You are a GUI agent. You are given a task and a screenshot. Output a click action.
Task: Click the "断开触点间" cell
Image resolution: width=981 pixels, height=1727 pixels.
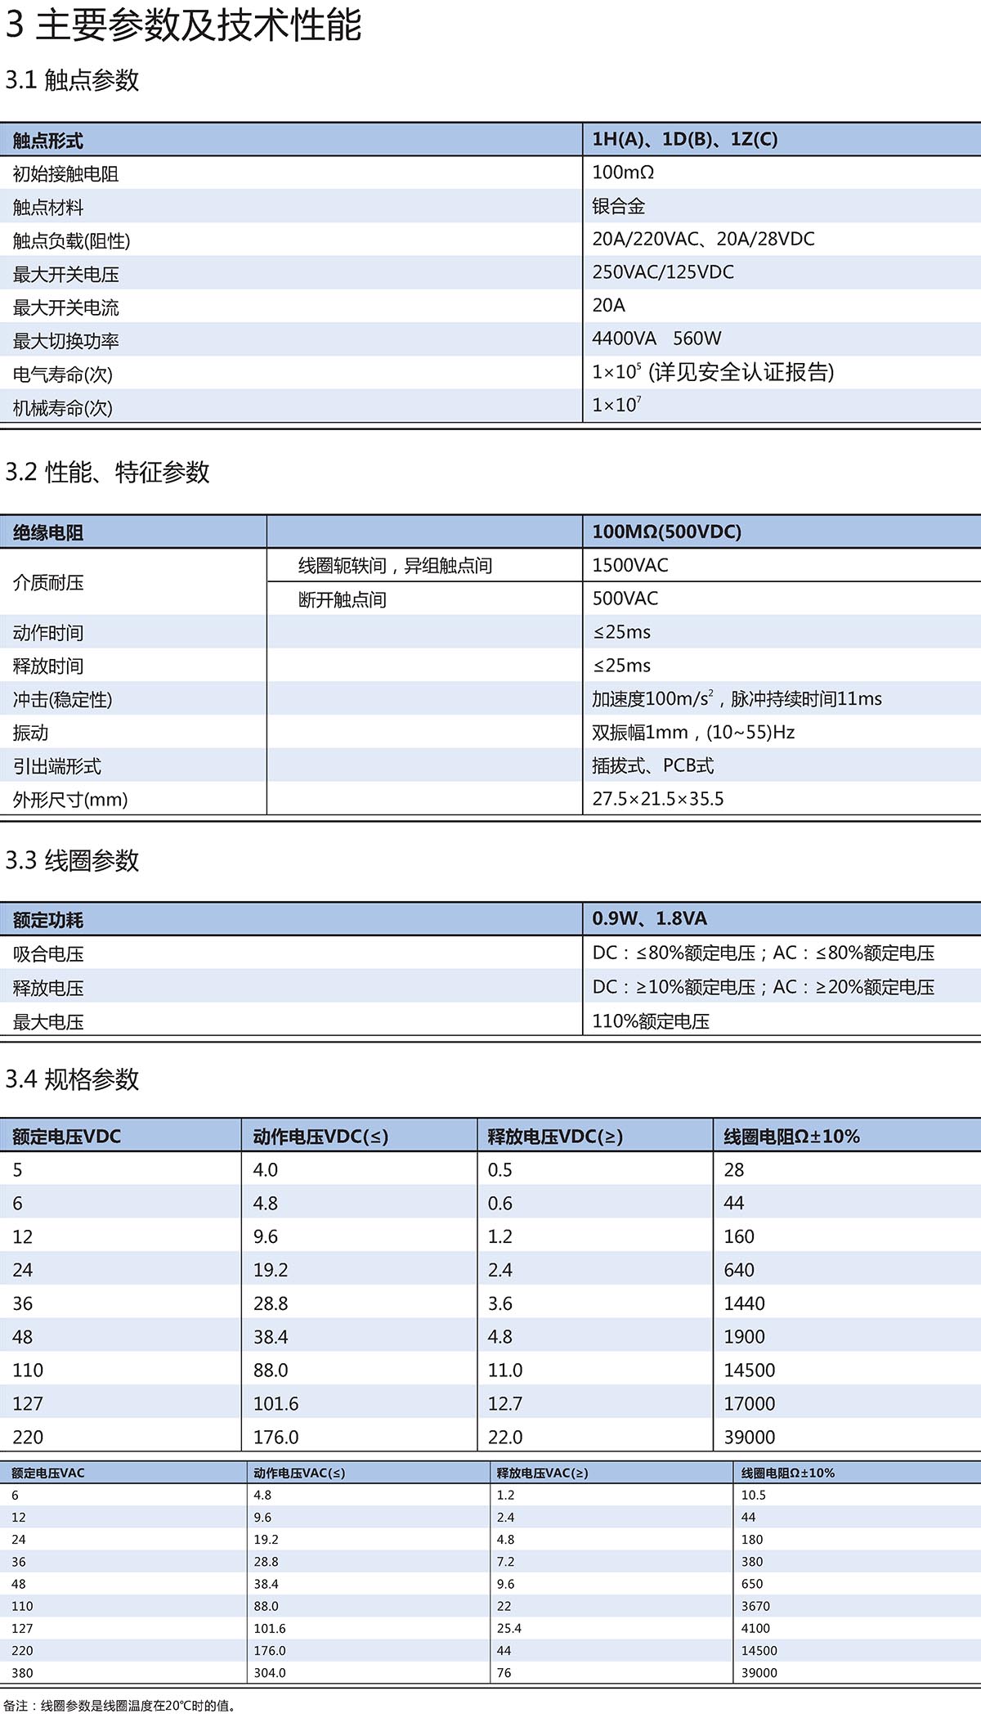click(x=342, y=599)
